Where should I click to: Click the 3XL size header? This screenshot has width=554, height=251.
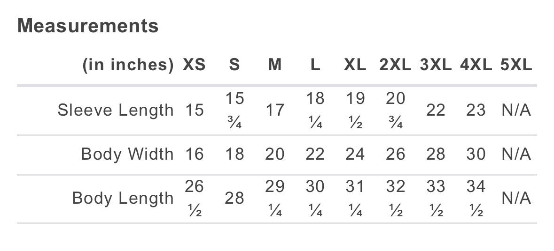pos(436,65)
